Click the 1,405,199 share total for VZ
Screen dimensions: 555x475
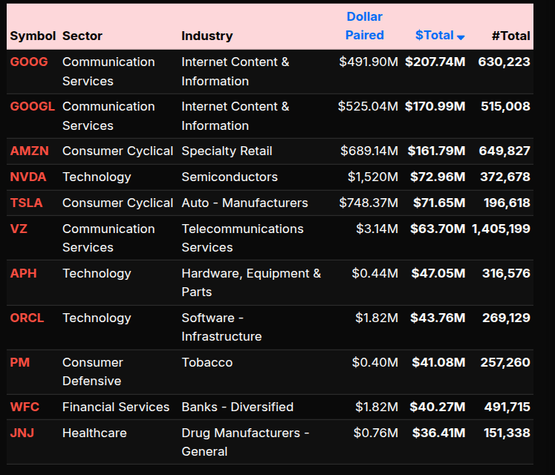pos(501,229)
